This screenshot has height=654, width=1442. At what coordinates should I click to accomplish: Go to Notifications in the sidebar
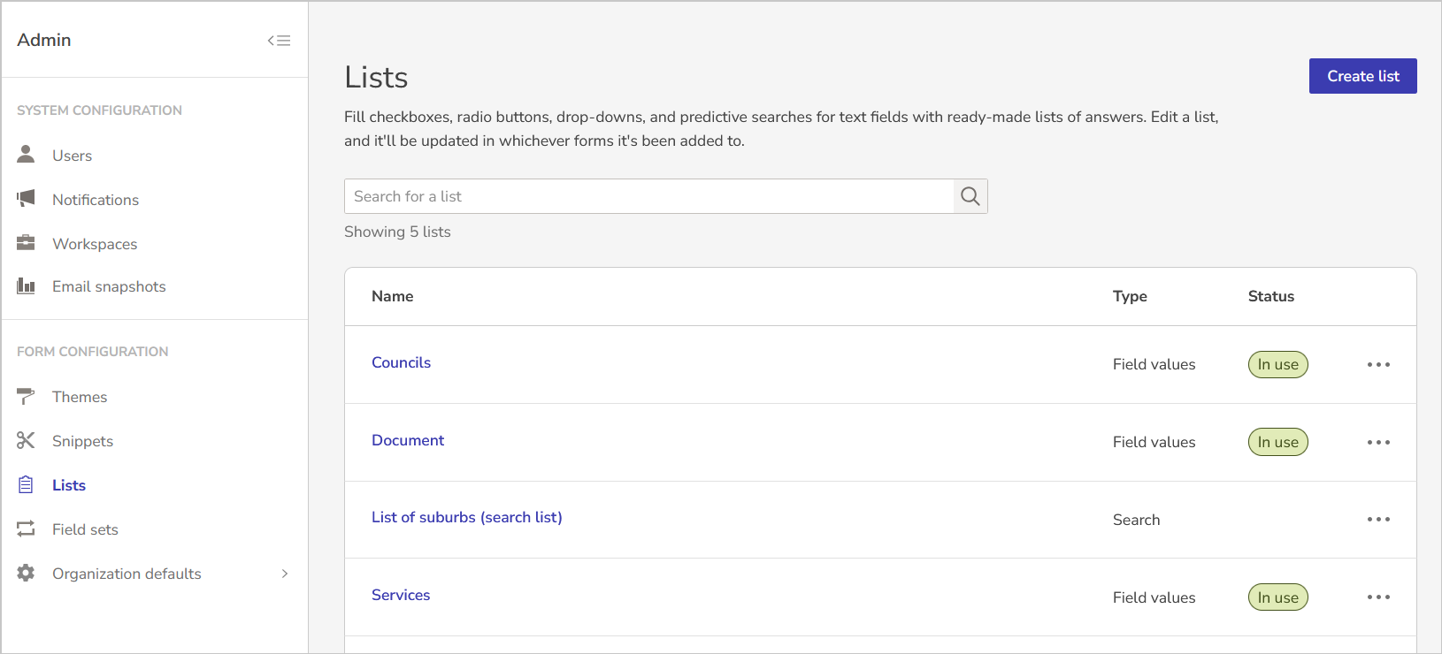96,200
